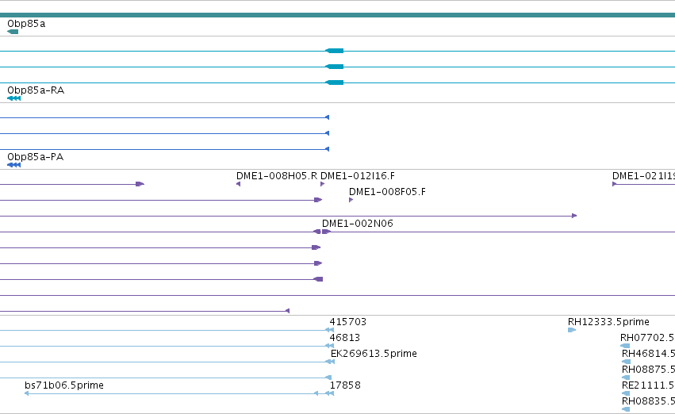
Task: Click the teal chromosome bar at top
Action: pos(338,15)
